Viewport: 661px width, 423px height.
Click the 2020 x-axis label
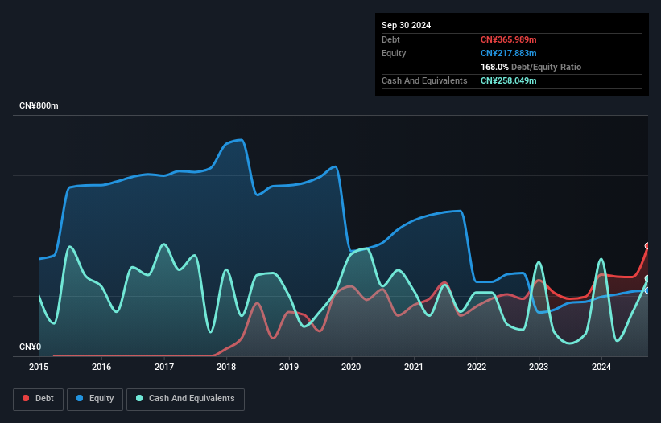351,367
